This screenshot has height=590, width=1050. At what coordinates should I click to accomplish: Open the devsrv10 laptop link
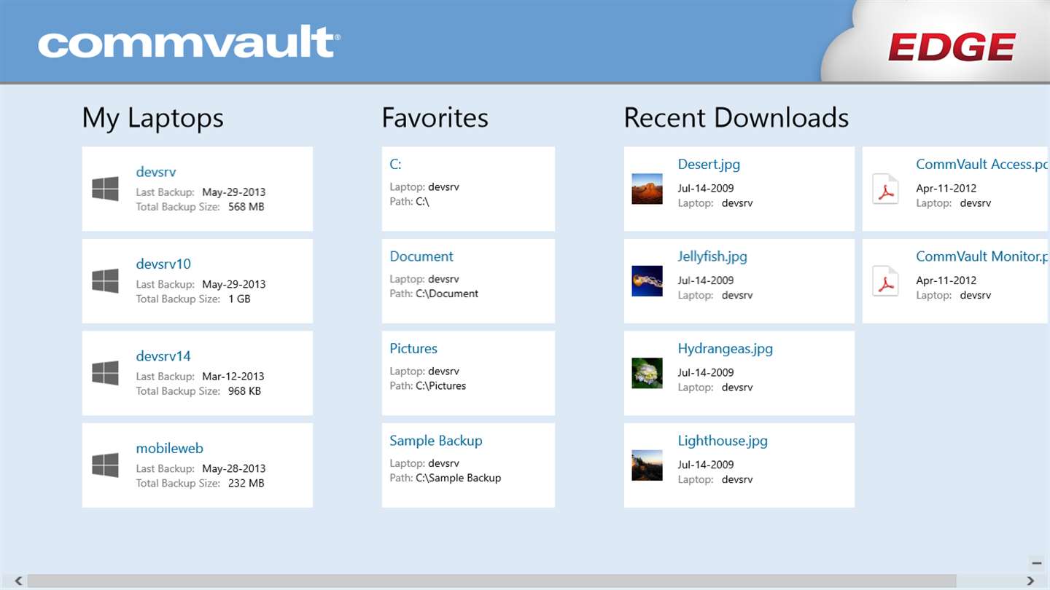[x=163, y=264]
